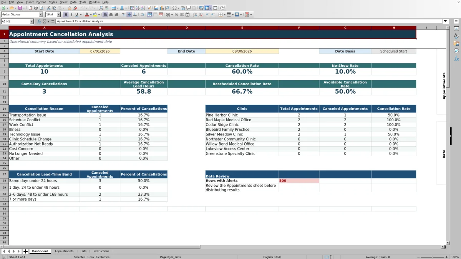Click the Function Wizard fx icon
Screen dimensions: 461x259
(x=39, y=21)
